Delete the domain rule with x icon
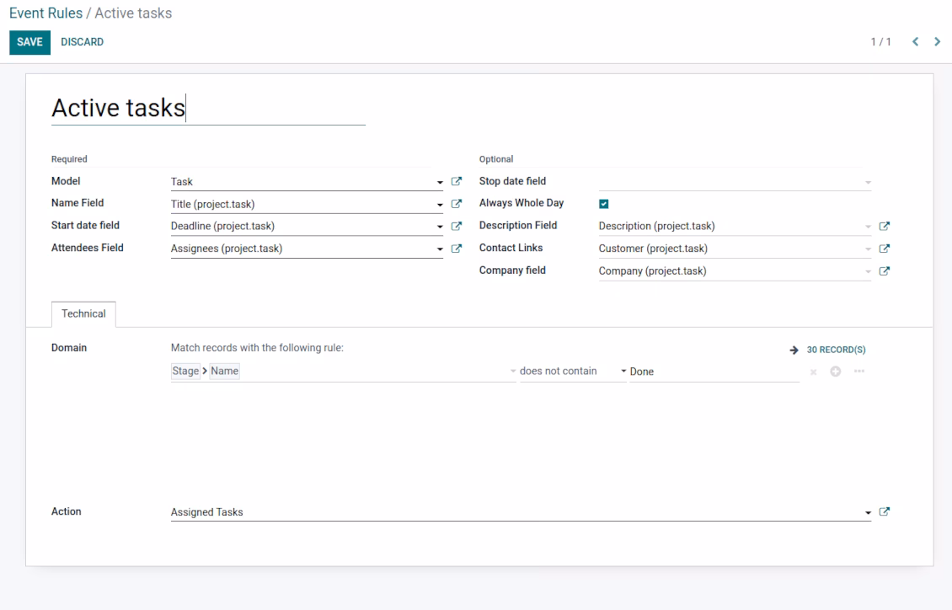The height and width of the screenshot is (610, 952). (814, 372)
